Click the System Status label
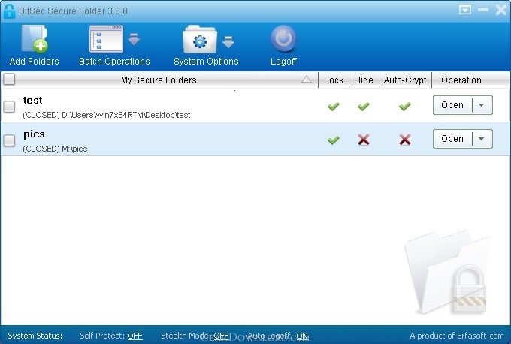The width and height of the screenshot is (511, 344). [x=35, y=336]
